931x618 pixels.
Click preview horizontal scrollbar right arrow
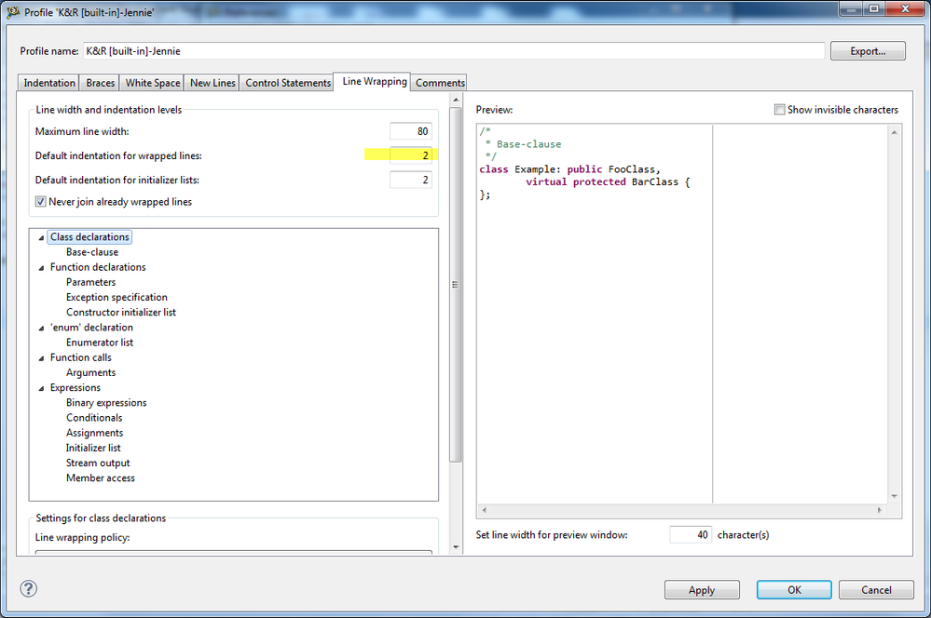coord(880,510)
